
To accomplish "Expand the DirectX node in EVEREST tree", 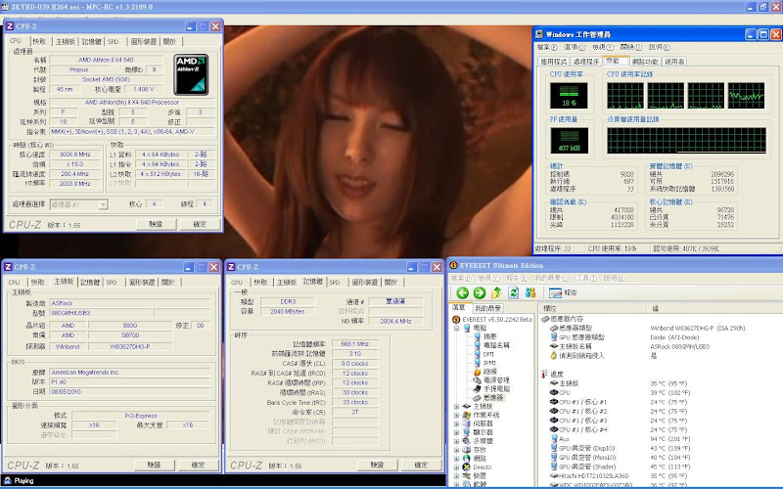I will click(456, 467).
